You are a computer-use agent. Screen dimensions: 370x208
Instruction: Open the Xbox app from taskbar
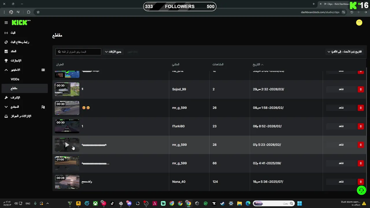point(95,203)
